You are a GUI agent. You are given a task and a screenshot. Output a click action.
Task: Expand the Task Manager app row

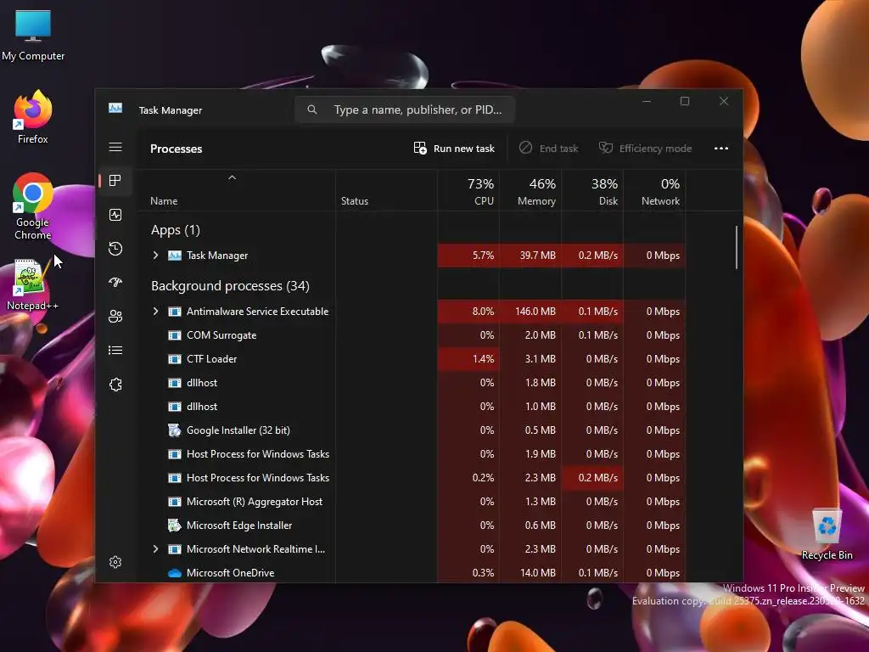pyautogui.click(x=155, y=255)
